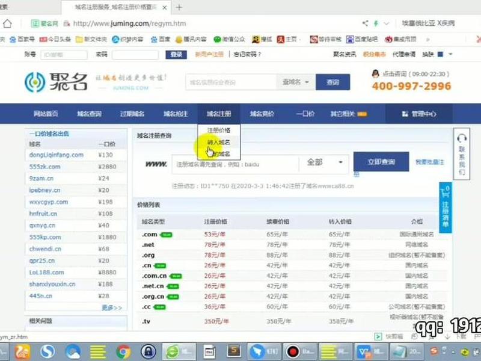Click the dongLiqinfang.com domain link
Viewport: 481px width, 361px height.
(x=57, y=155)
